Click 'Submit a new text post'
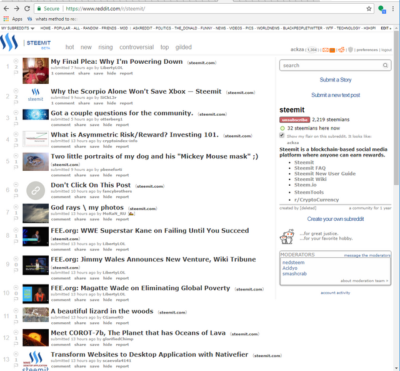Image resolution: width=400 pixels, height=371 pixels. pyautogui.click(x=336, y=95)
